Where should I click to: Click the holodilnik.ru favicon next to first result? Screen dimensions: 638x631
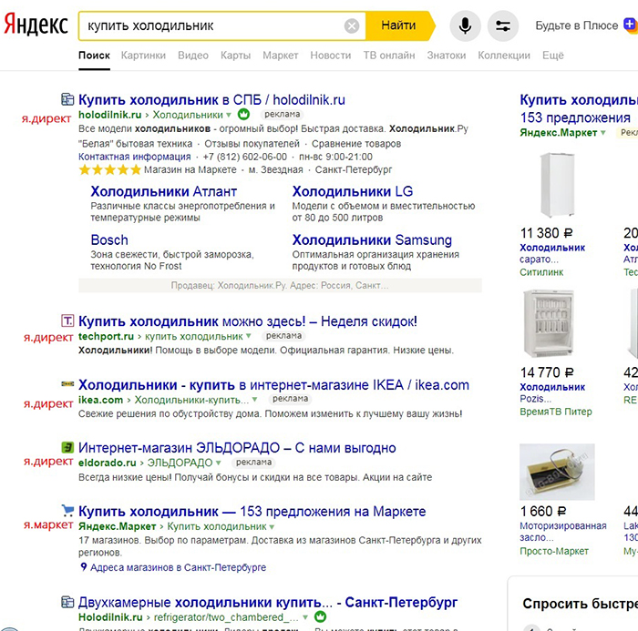[67, 99]
